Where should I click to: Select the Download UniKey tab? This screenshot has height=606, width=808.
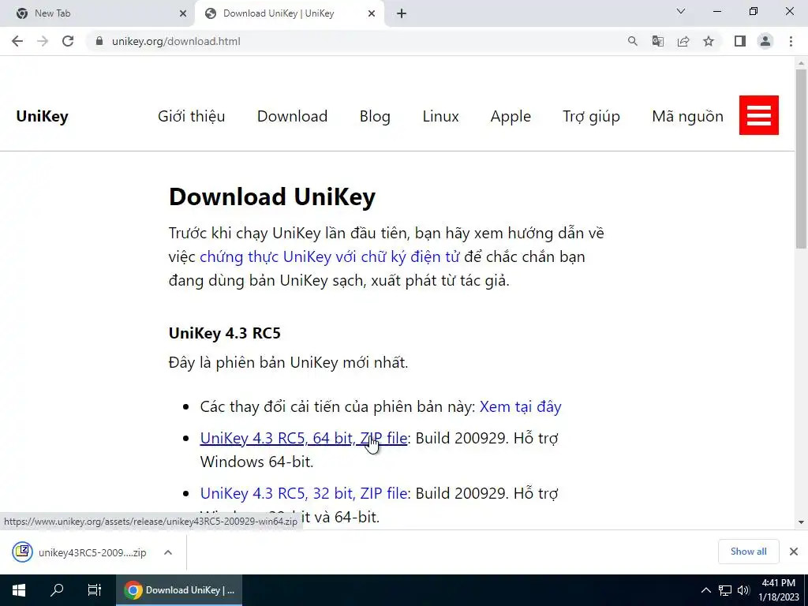(x=290, y=14)
